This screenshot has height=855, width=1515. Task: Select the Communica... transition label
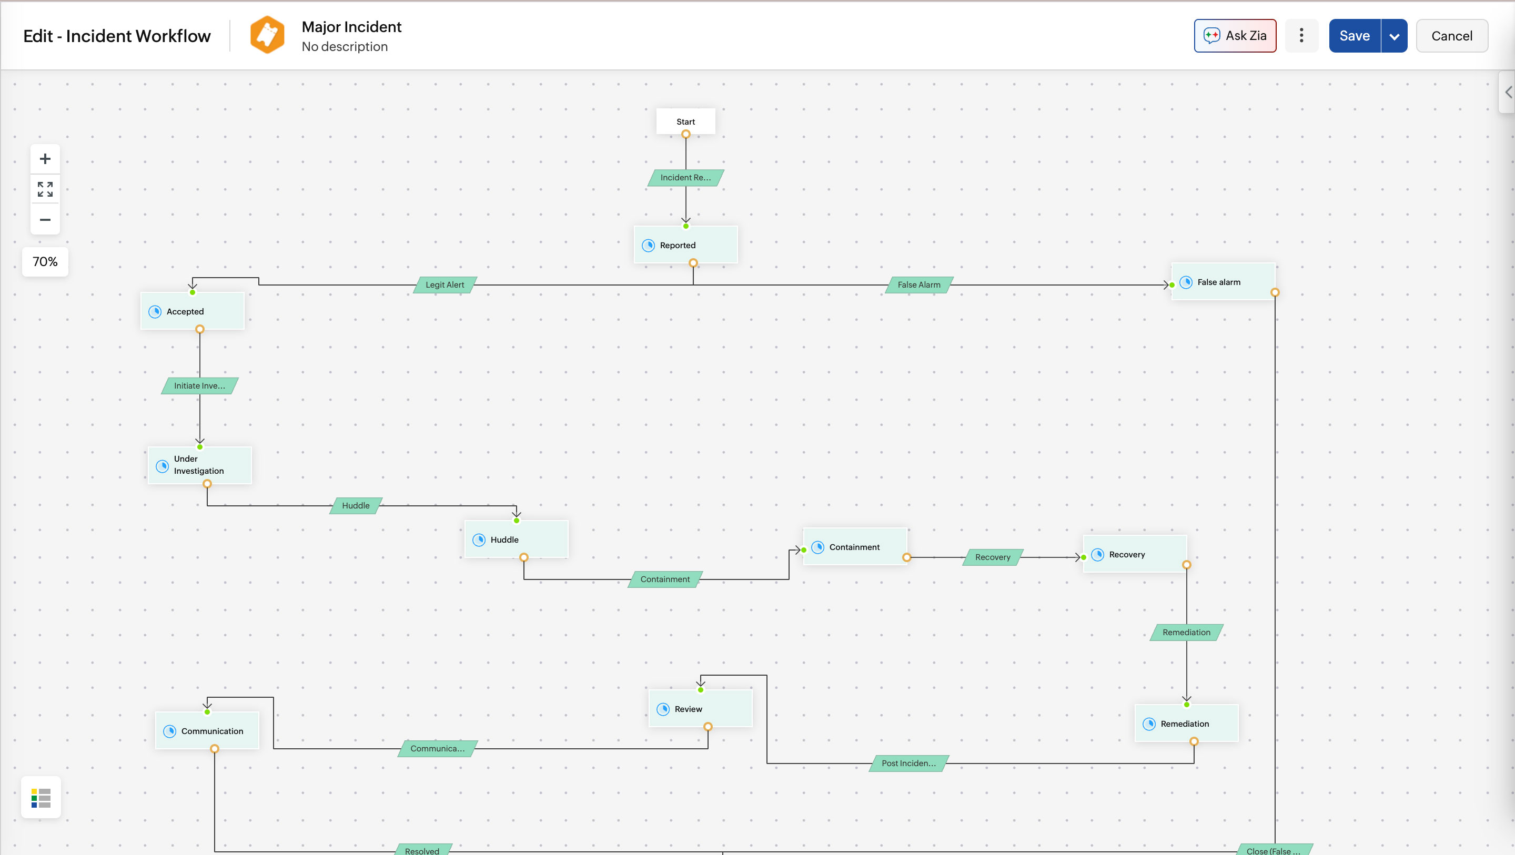[438, 749]
